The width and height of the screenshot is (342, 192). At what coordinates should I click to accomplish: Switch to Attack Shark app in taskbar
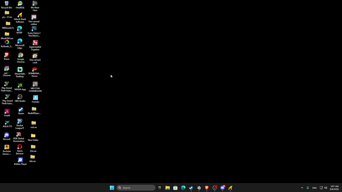tap(230, 188)
